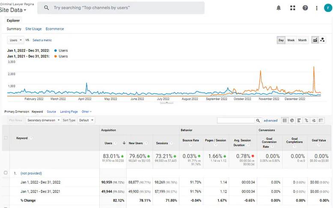The image size is (333, 208).
Task: Click the help question mark icon
Action: 305,8
